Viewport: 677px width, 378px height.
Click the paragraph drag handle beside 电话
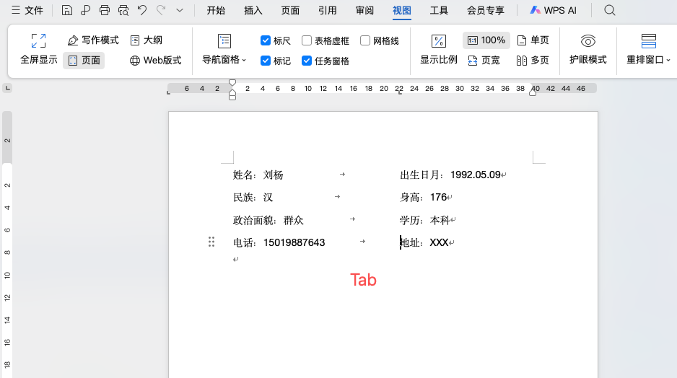211,242
